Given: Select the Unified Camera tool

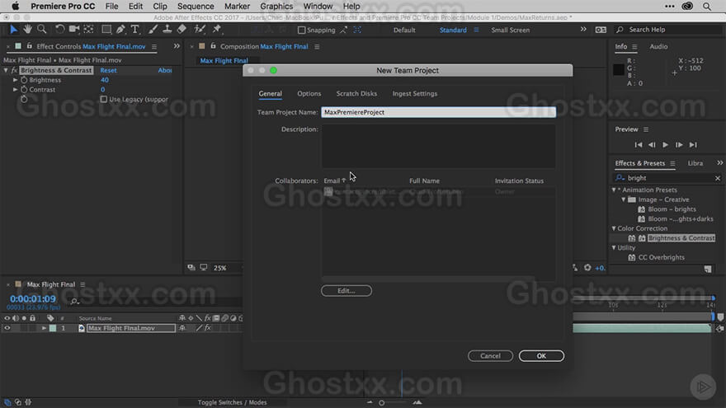Looking at the screenshot, I should (x=74, y=29).
